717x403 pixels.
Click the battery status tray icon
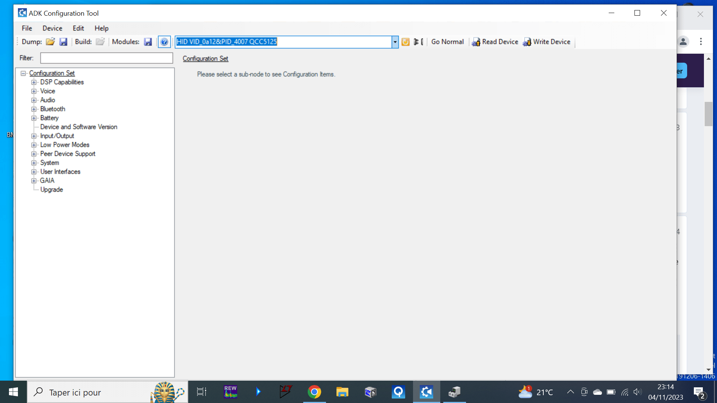pos(611,392)
